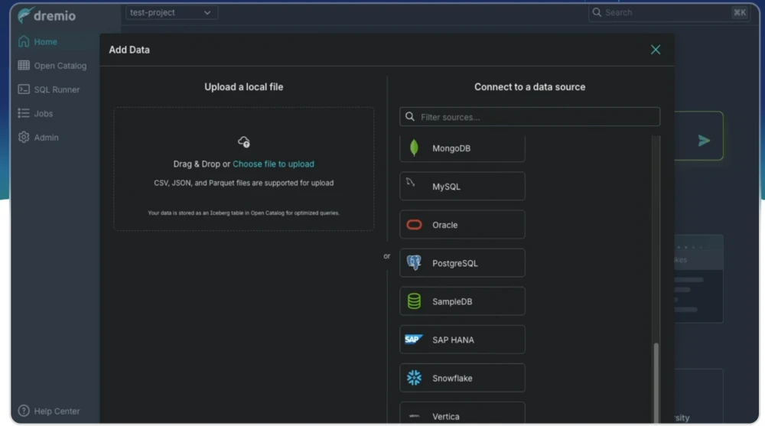Open the Jobs list icon
Viewport: 765px width, 426px height.
[x=24, y=113]
